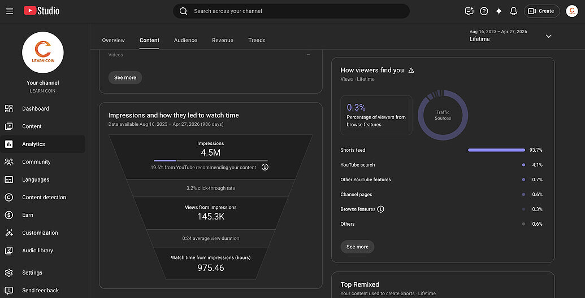The height and width of the screenshot is (298, 585).
Task: Open the account avatar menu
Action: point(572,11)
